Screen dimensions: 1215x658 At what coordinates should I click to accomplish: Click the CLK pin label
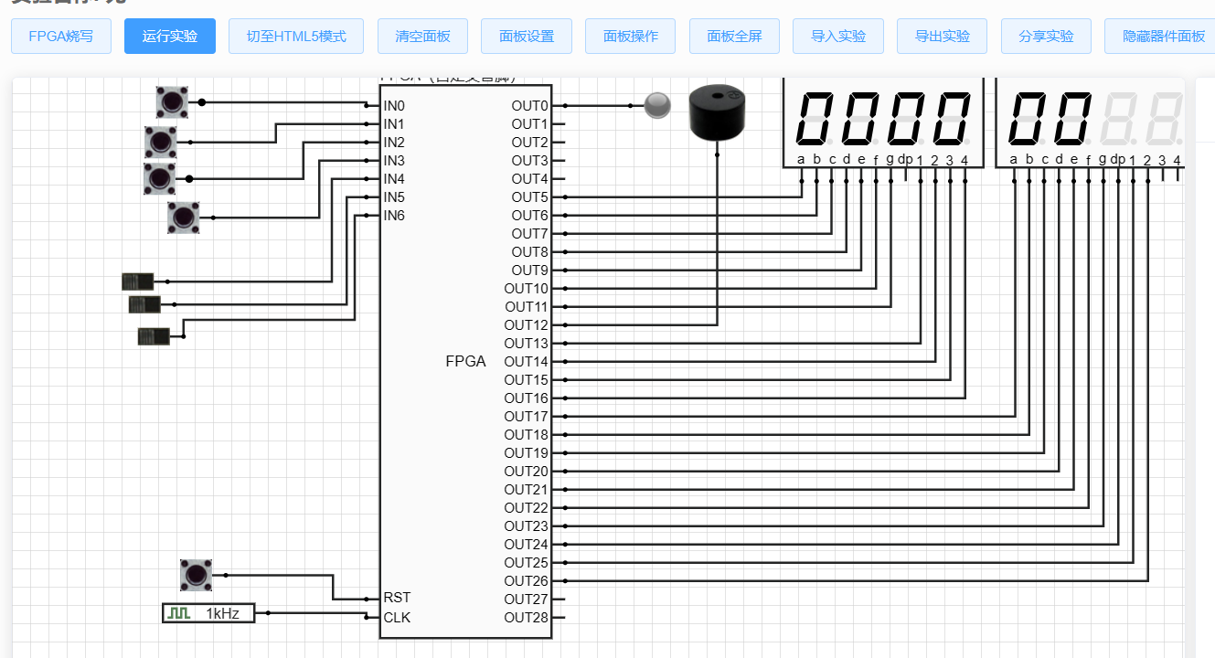(x=397, y=618)
